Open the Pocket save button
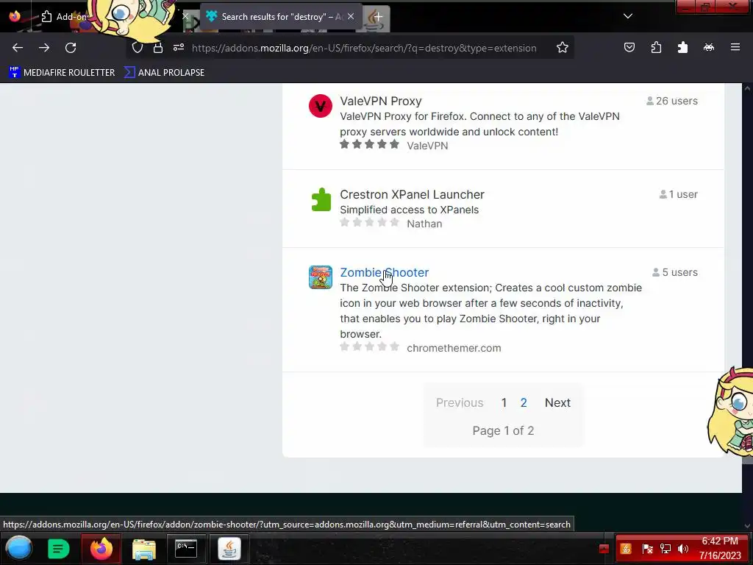Viewport: 753px width, 565px height. (629, 48)
